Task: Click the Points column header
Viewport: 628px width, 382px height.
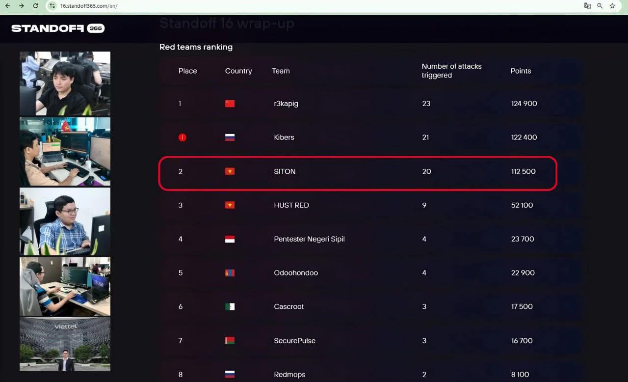Action: click(521, 71)
